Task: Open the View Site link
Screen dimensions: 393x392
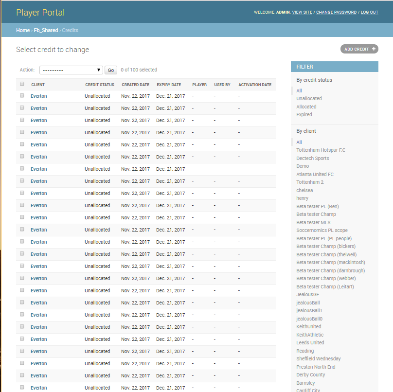Action: (302, 12)
